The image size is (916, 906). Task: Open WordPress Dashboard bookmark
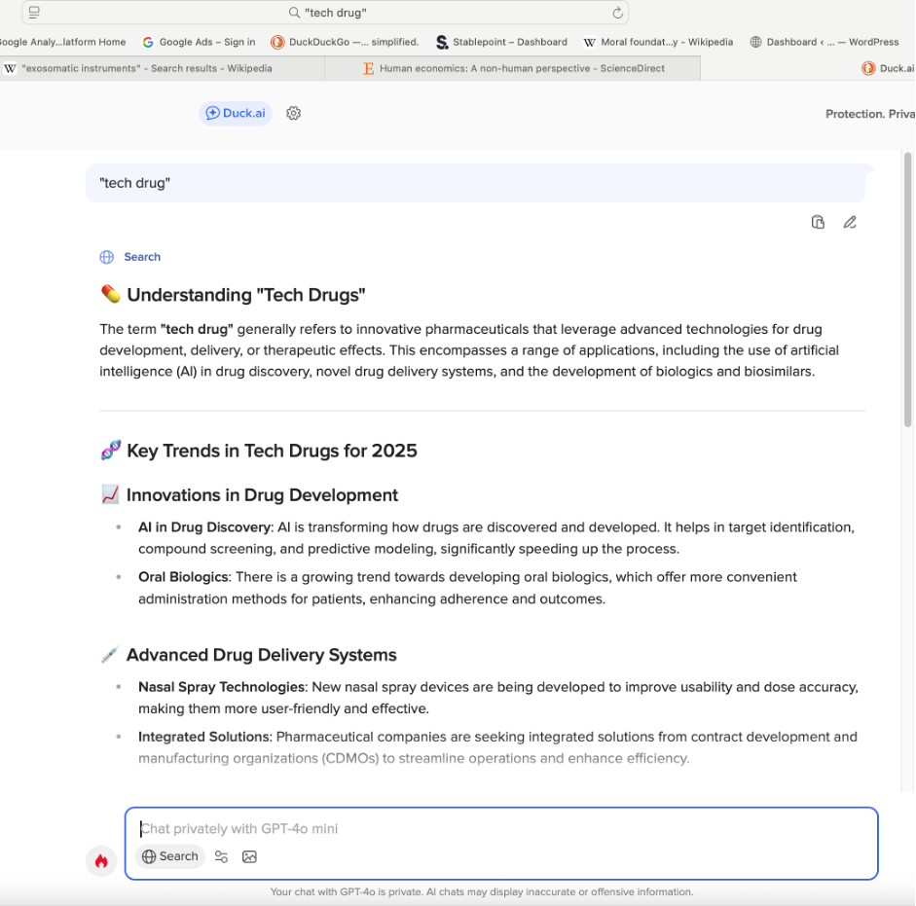click(824, 42)
